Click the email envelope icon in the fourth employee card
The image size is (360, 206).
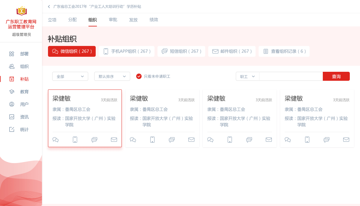(x=346, y=140)
